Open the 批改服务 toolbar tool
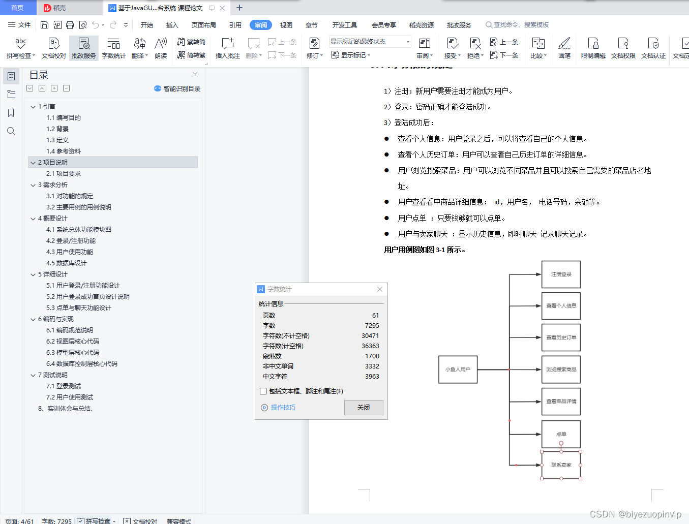Image resolution: width=689 pixels, height=524 pixels. pyautogui.click(x=84, y=48)
